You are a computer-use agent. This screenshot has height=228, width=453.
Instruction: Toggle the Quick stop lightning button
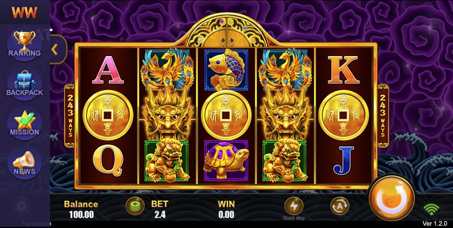pyautogui.click(x=294, y=206)
